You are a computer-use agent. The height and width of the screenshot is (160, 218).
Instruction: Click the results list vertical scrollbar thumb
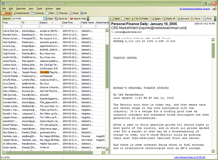coord(107,66)
